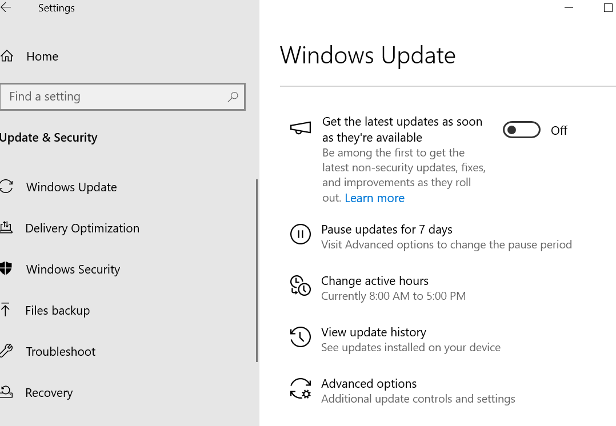Open the Learn more link
The image size is (616, 426).
[374, 198]
